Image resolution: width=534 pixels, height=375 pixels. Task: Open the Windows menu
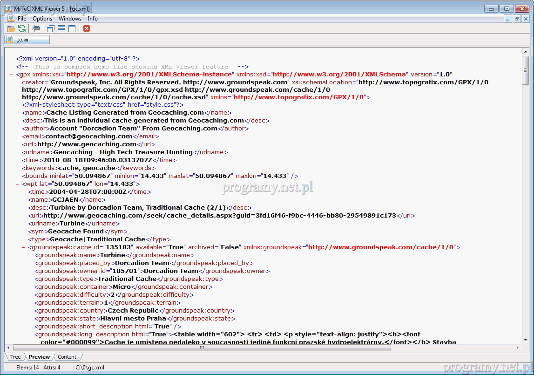pyautogui.click(x=70, y=19)
